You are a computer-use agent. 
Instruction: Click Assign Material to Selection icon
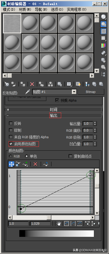pyautogui.click(x=23, y=84)
